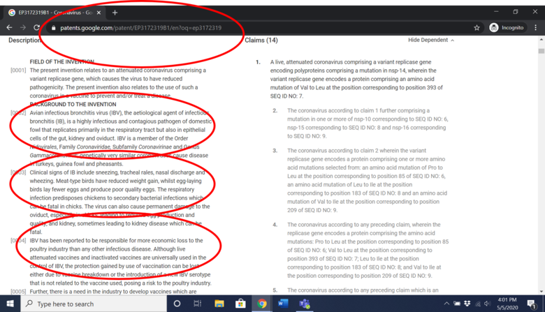The image size is (545, 312).
Task: Select dependent claim 4 text
Action: (368, 250)
